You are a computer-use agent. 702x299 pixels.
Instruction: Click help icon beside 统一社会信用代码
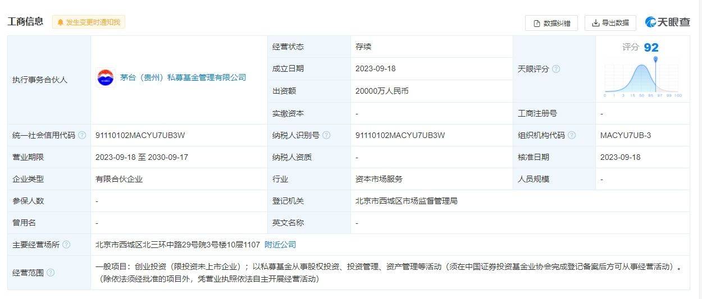82,135
